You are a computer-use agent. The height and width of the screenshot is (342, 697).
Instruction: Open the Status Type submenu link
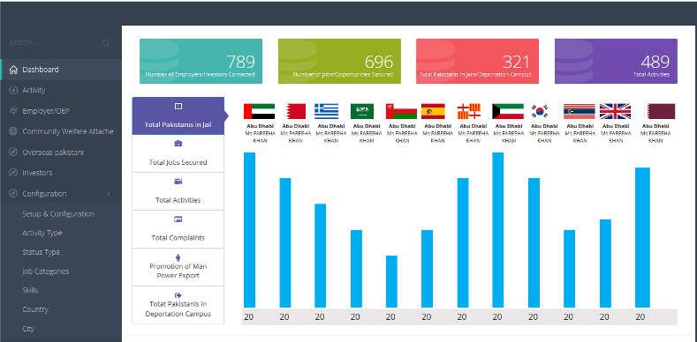[x=41, y=252]
